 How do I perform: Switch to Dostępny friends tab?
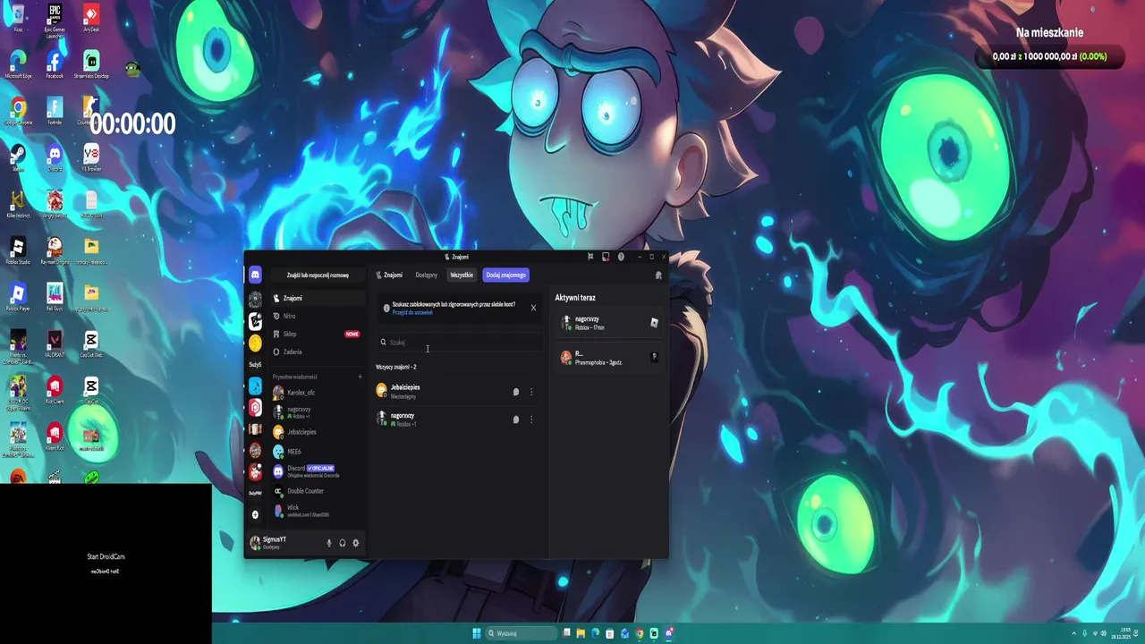click(x=427, y=275)
